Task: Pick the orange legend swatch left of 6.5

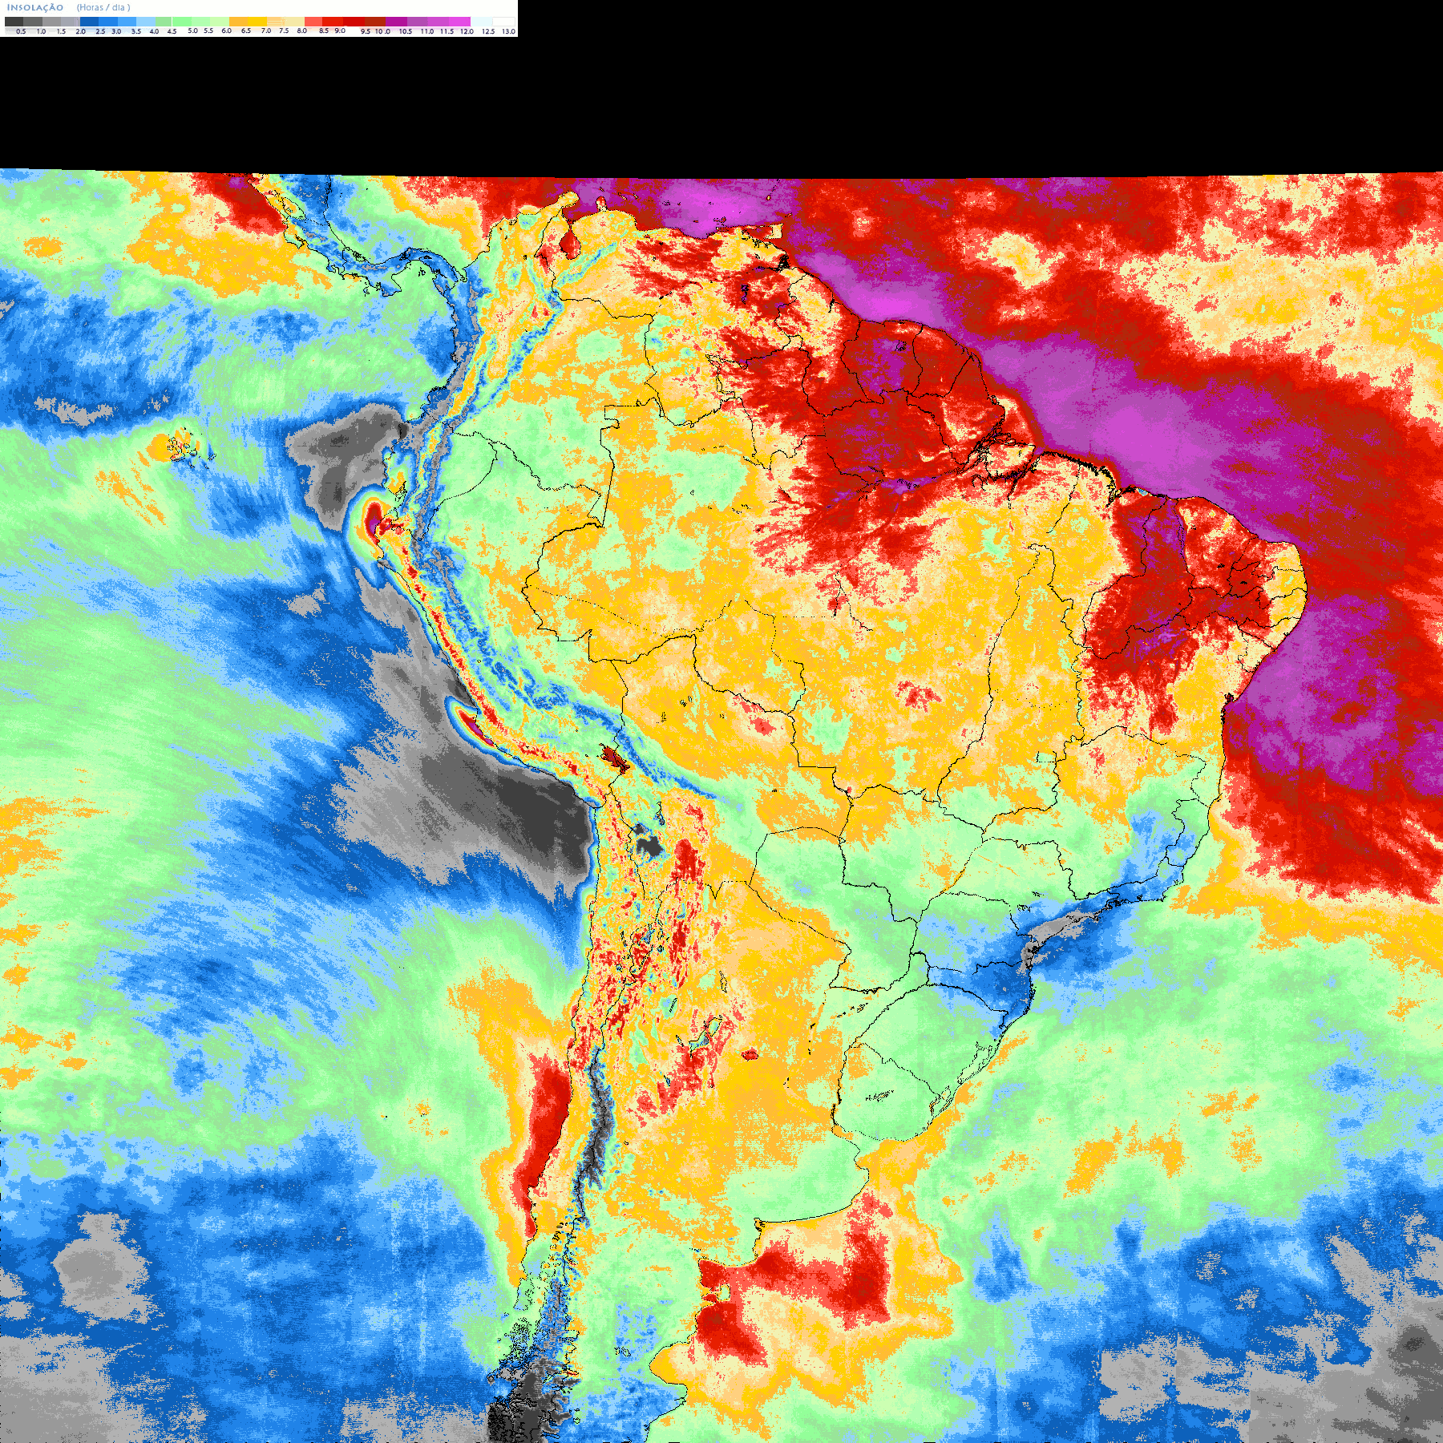Action: (x=238, y=22)
